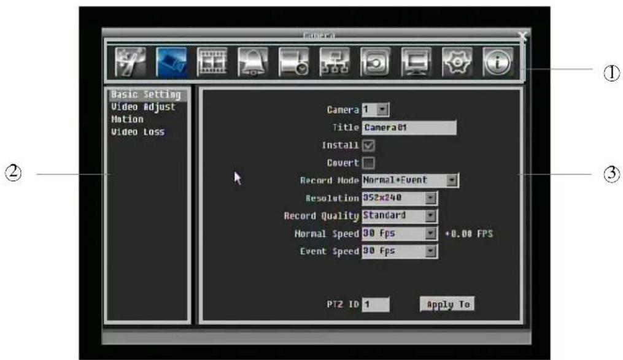Select the Camera settings icon
Viewport: 623px width, 360px height.
(x=171, y=62)
